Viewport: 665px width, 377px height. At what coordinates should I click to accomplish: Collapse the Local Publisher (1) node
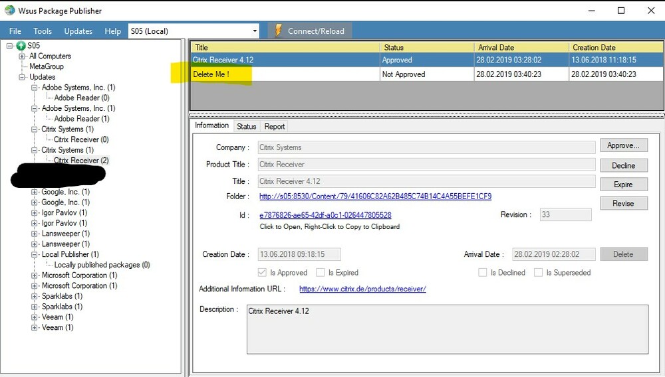(35, 254)
